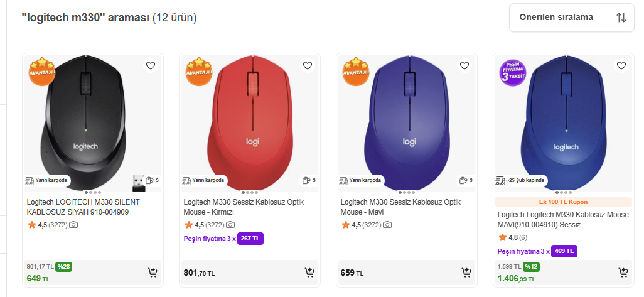Click the Peşin Fiyatına 3 Taksit badge
The width and height of the screenshot is (644, 297).
point(513,73)
